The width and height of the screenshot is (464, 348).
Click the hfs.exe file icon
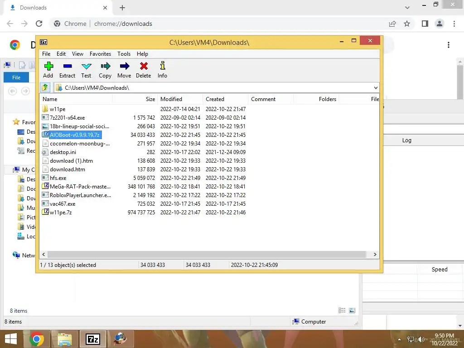pos(45,178)
